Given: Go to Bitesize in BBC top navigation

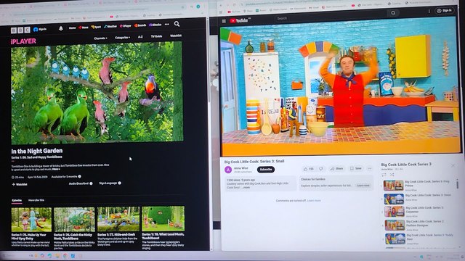Looking at the screenshot, I should [155, 25].
